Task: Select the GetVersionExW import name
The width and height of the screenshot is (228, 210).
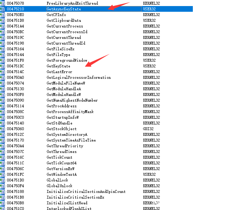Action: (60, 169)
